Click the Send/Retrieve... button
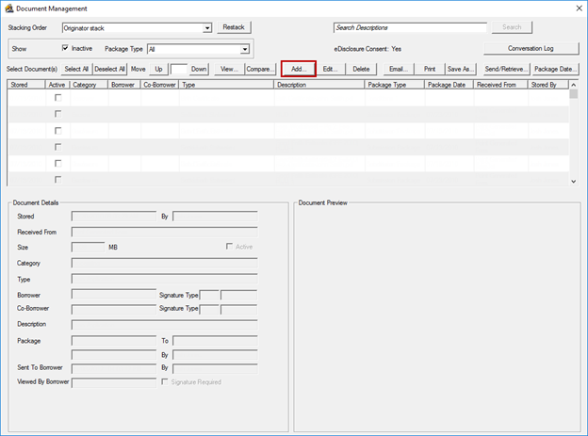Screen dimensions: 588x436 (x=507, y=69)
